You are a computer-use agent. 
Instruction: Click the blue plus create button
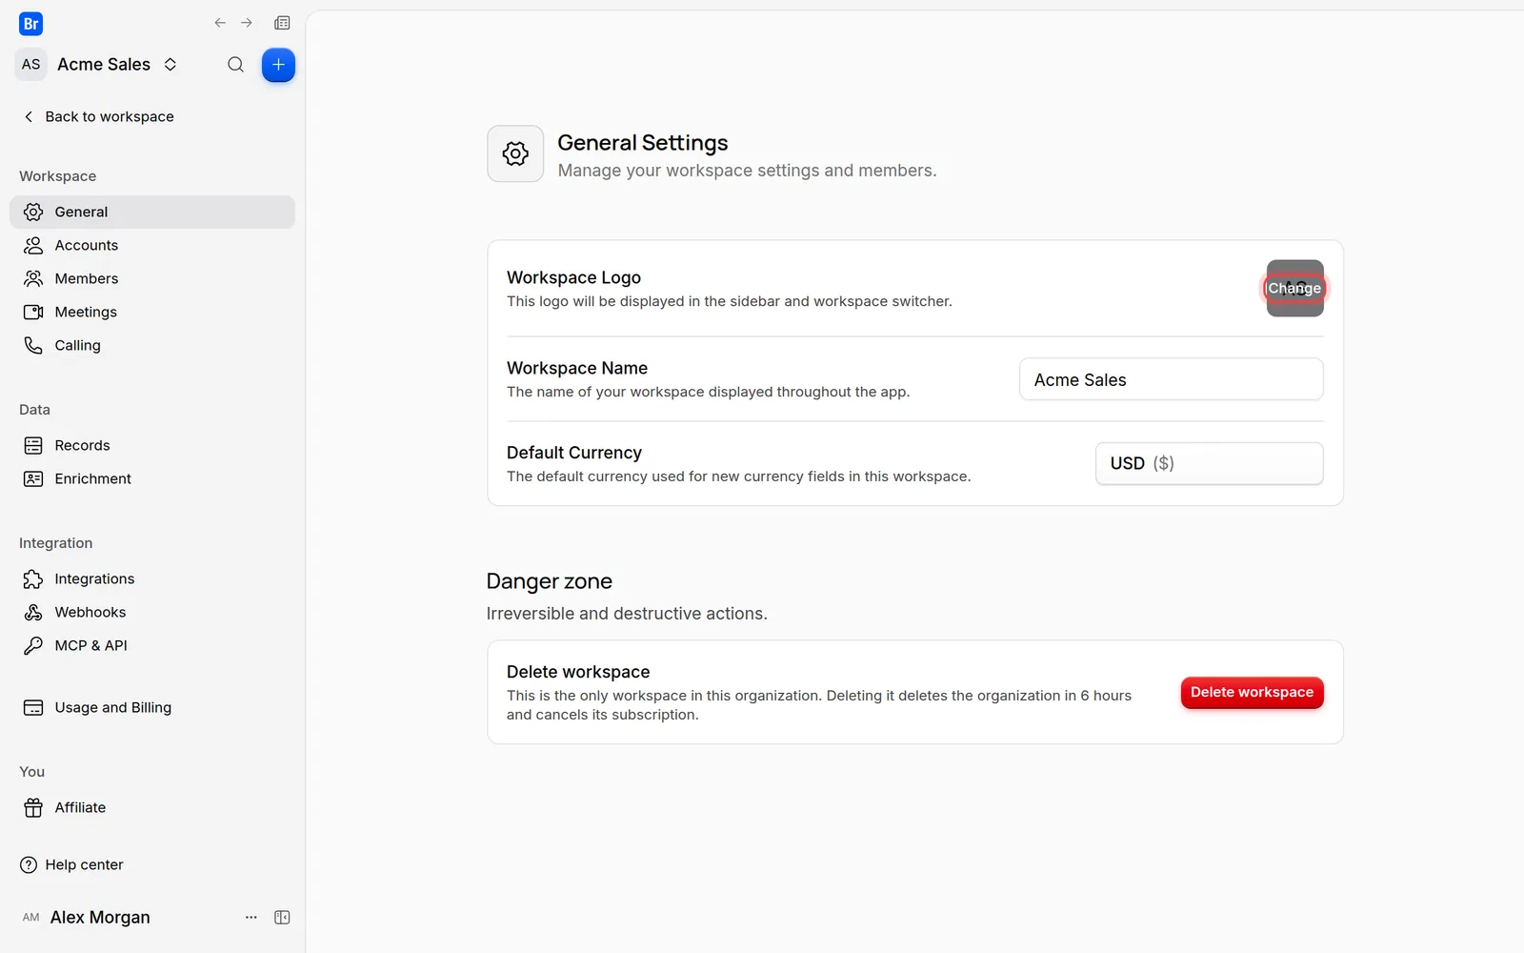[x=278, y=65]
